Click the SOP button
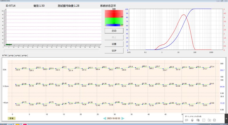 pyautogui.click(x=114, y=51)
